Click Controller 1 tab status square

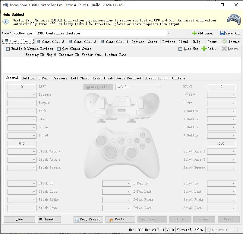coord(6,41)
